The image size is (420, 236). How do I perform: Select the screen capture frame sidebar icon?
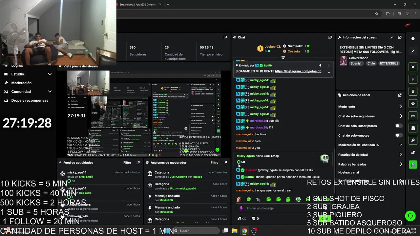pyautogui.click(x=413, y=67)
